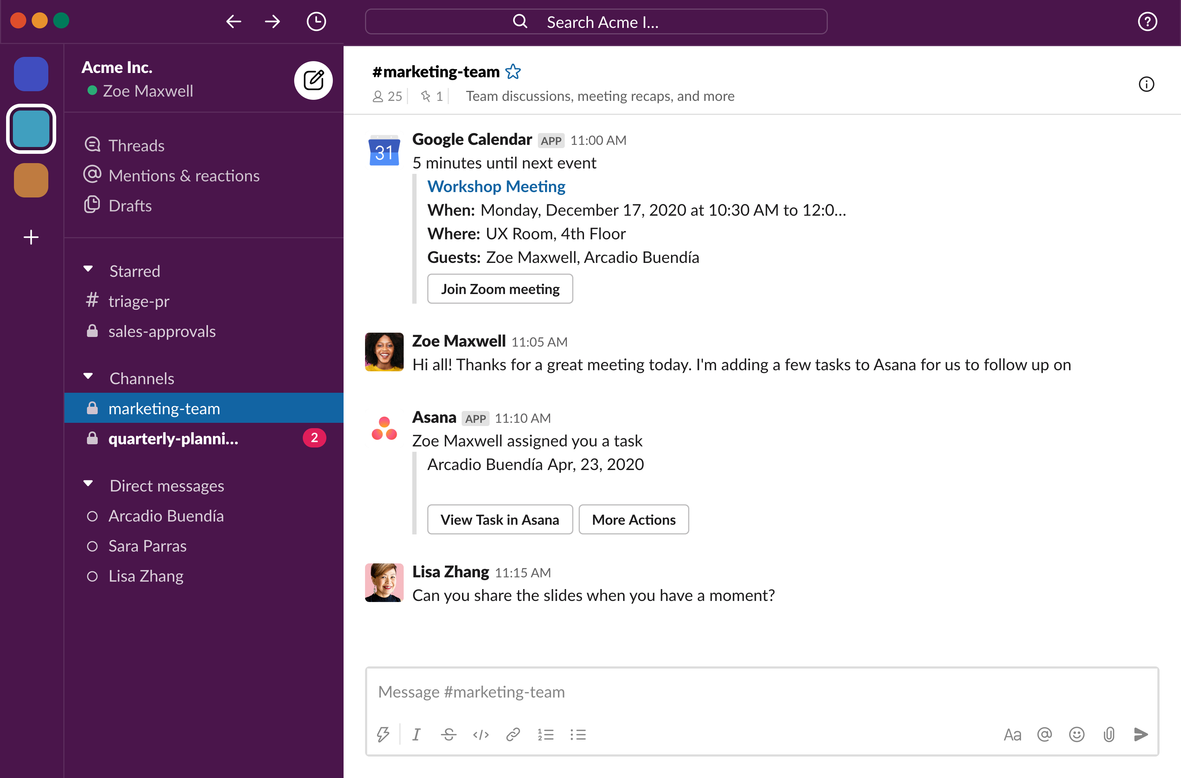Click the emoji picker icon

1076,733
